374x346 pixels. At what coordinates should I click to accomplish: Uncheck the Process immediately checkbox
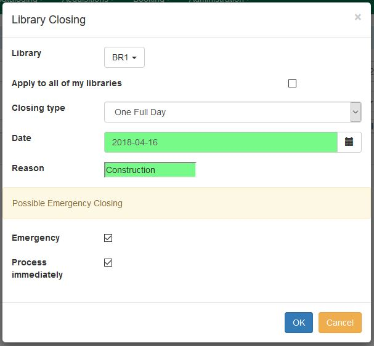click(108, 263)
